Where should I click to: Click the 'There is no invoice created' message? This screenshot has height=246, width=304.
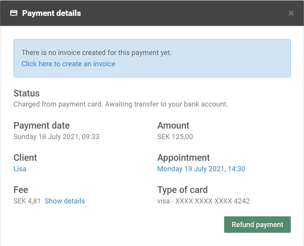point(97,53)
